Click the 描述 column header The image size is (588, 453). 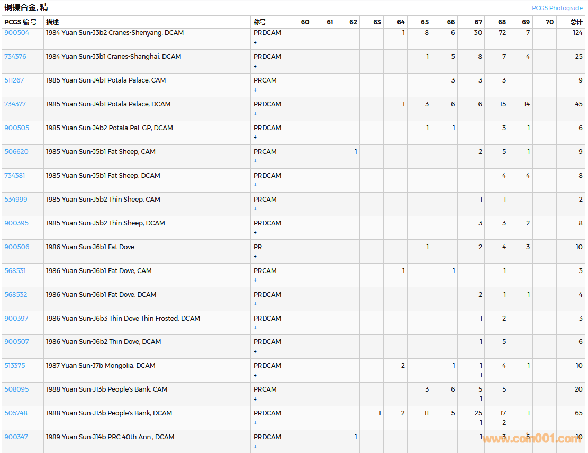pos(52,22)
